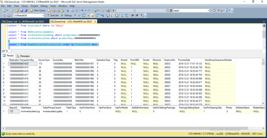Uncomment the selected lines

[126, 15]
